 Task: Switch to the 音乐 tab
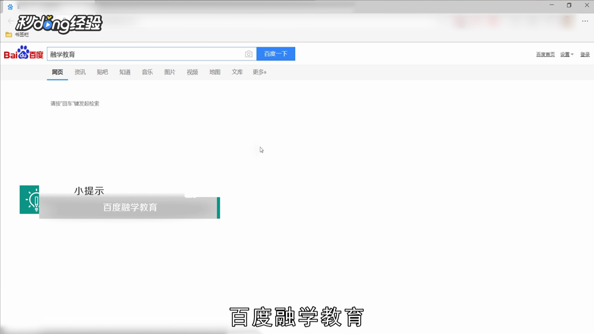point(147,72)
